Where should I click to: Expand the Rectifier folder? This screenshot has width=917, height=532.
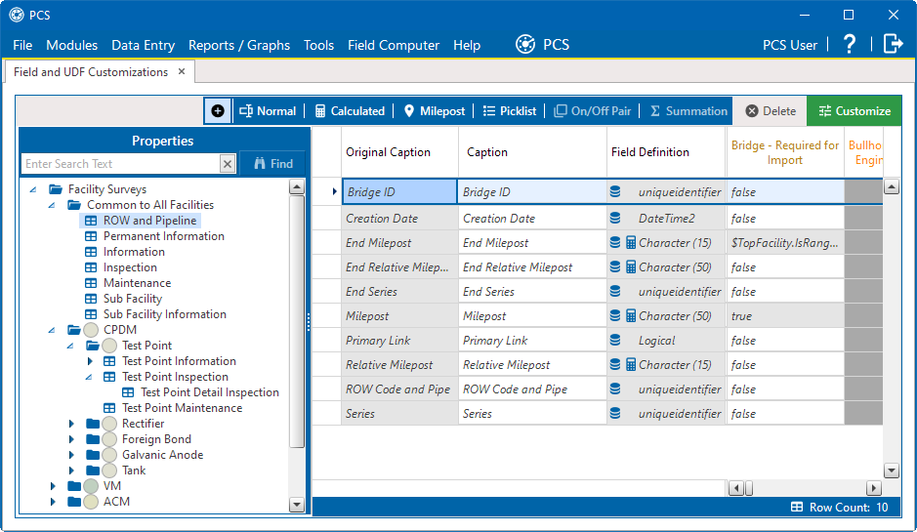71,424
